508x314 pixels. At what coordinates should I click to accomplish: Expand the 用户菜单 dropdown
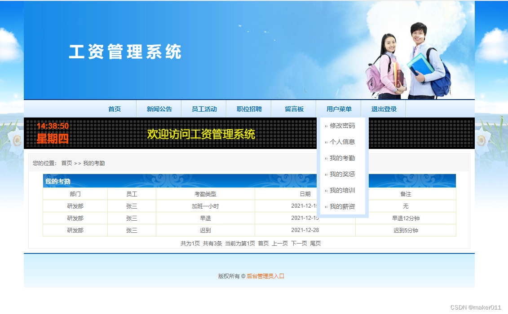(339, 109)
